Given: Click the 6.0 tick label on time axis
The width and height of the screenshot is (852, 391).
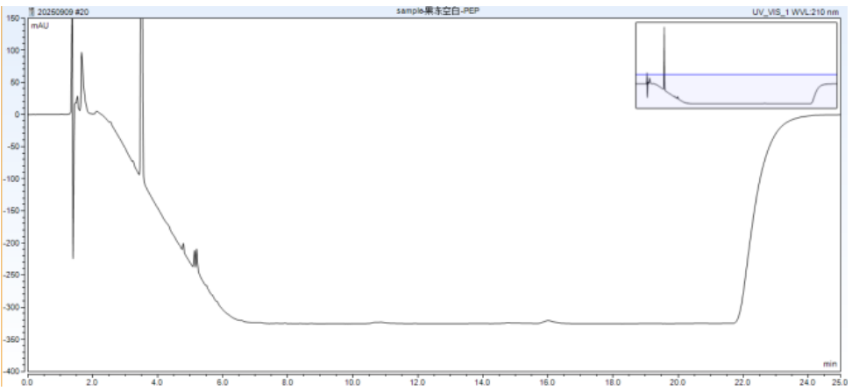Looking at the screenshot, I should [x=223, y=382].
